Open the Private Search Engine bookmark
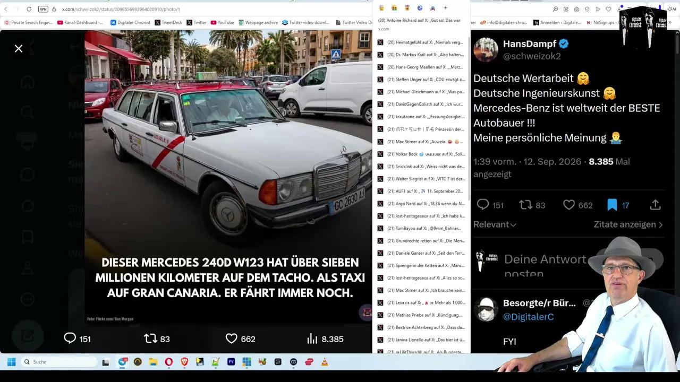 pos(29,22)
